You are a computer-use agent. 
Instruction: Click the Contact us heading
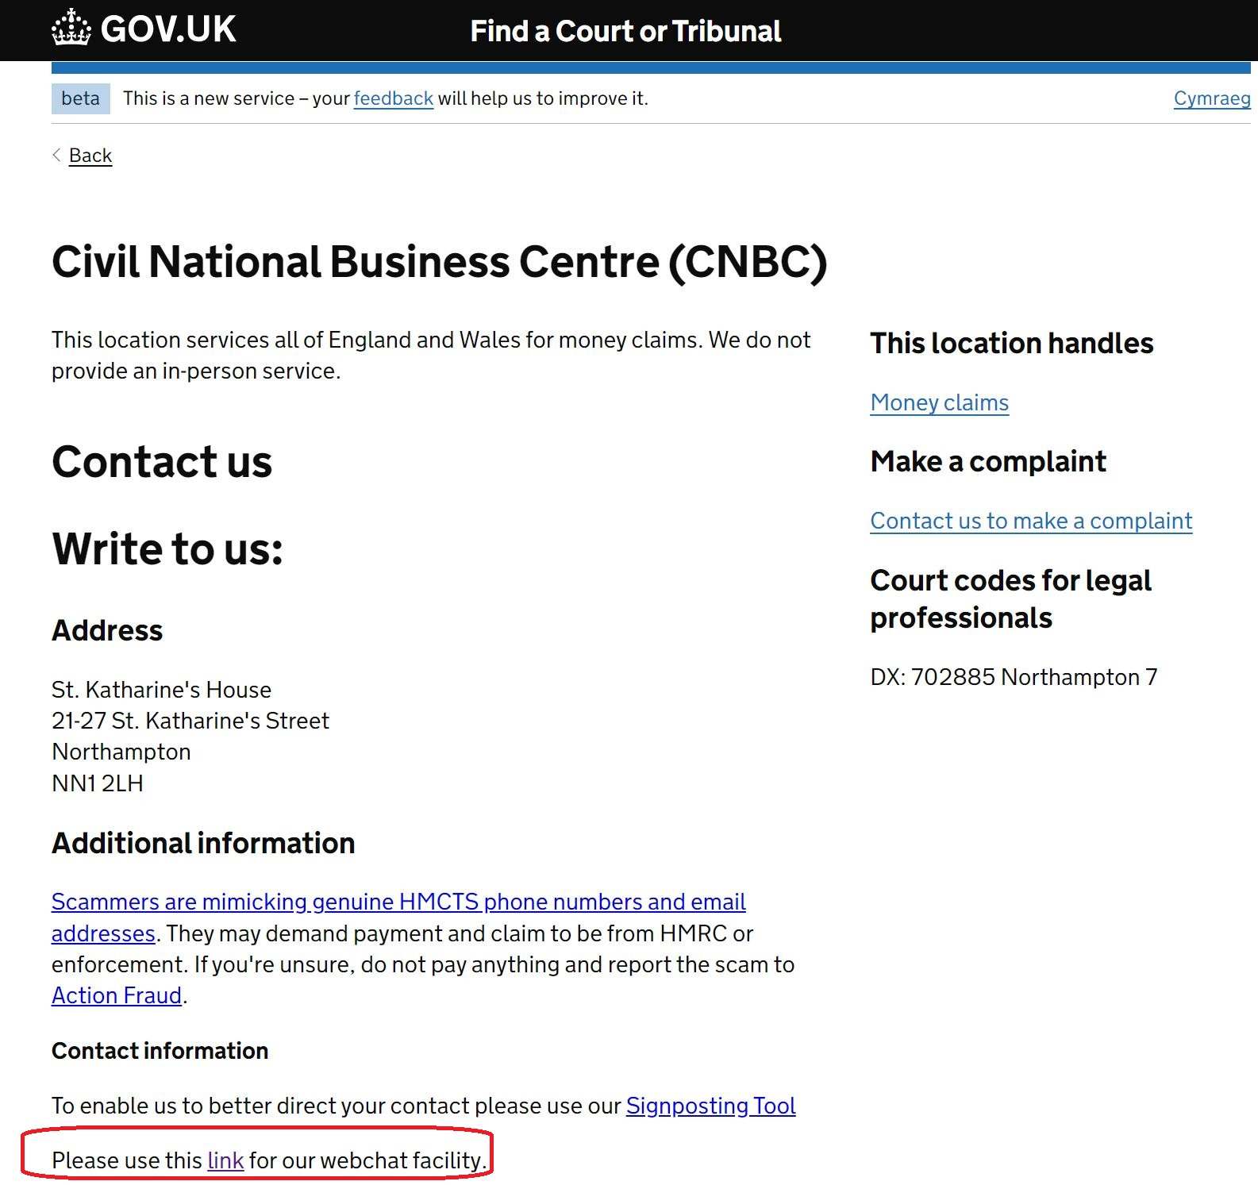pyautogui.click(x=162, y=462)
